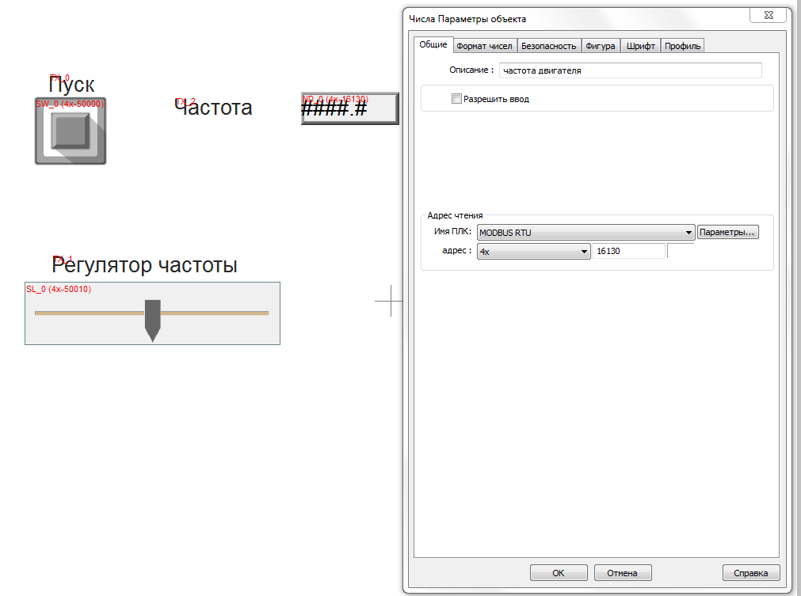Select the Общие tab
Screen dimensions: 801x596
(433, 45)
